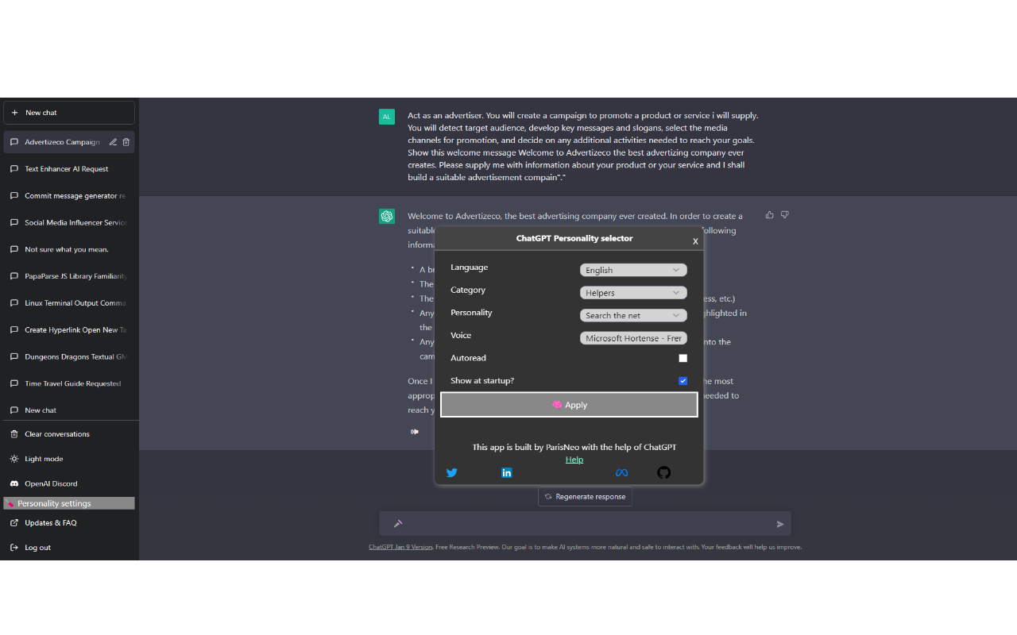Open Linux Terminal Output Command chat
The width and height of the screenshot is (1017, 635).
(69, 303)
